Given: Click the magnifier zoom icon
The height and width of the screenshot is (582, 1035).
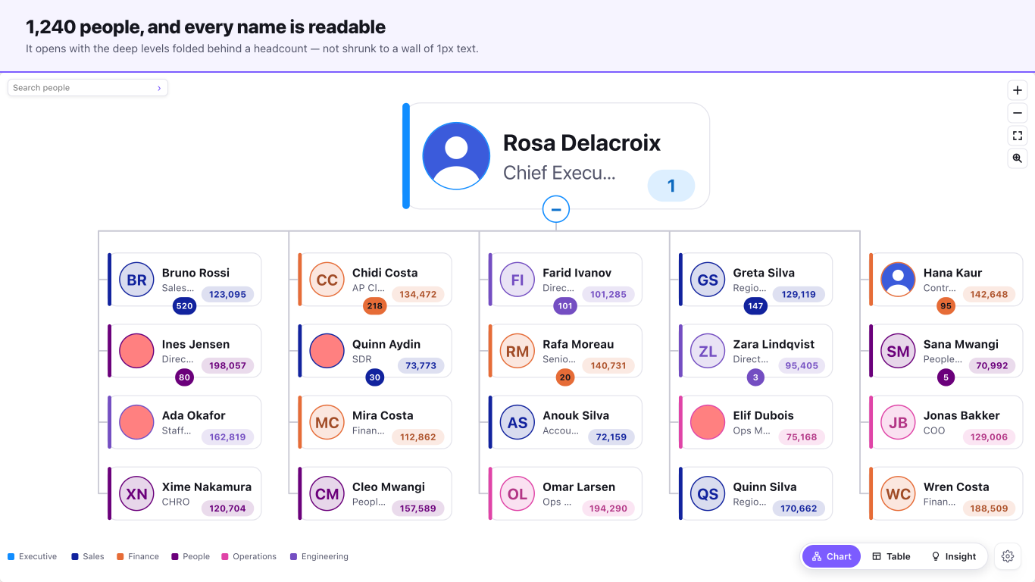Looking at the screenshot, I should [x=1017, y=158].
